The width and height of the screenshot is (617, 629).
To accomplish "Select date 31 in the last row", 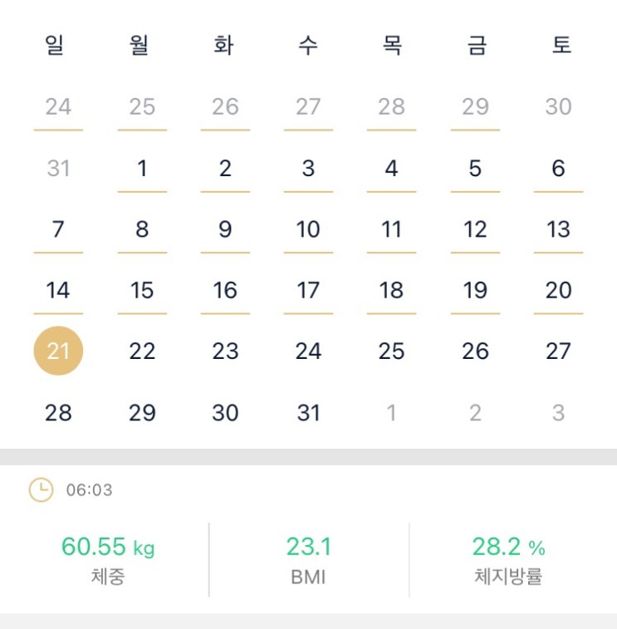I will [308, 413].
